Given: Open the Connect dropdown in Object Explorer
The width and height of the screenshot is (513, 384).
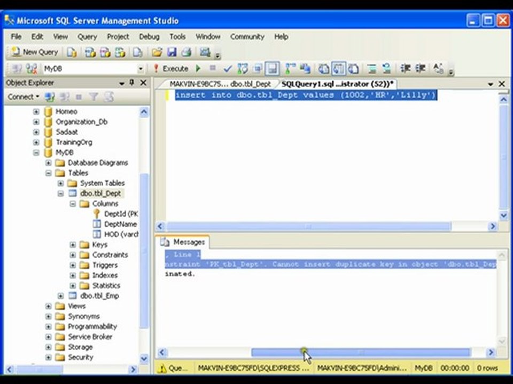Looking at the screenshot, I should [x=24, y=97].
